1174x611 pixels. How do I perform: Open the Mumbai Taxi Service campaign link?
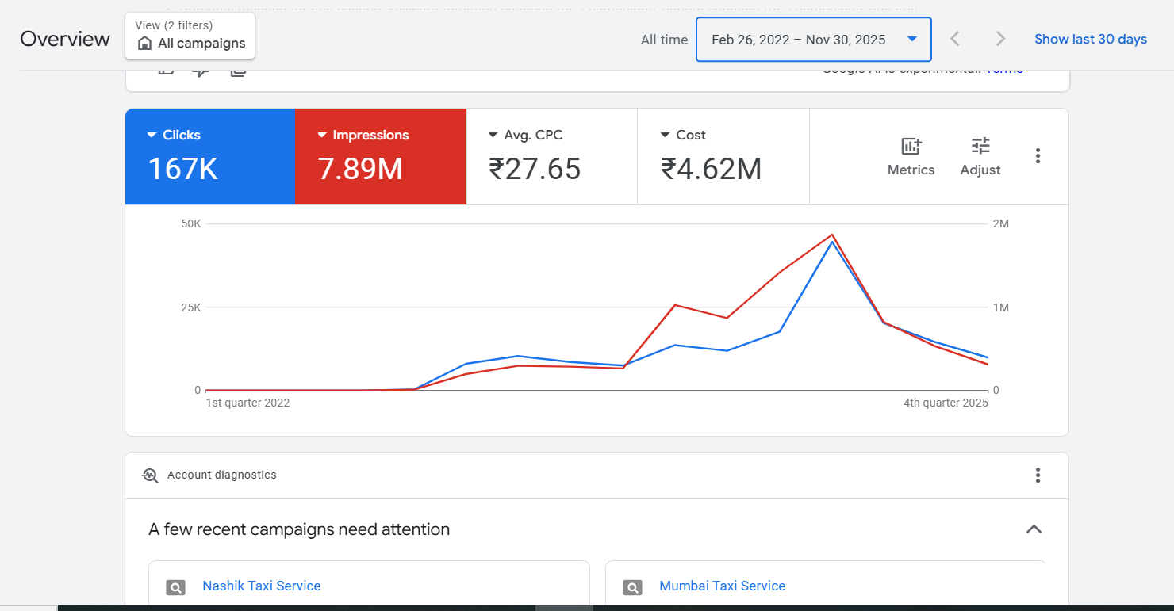click(722, 586)
